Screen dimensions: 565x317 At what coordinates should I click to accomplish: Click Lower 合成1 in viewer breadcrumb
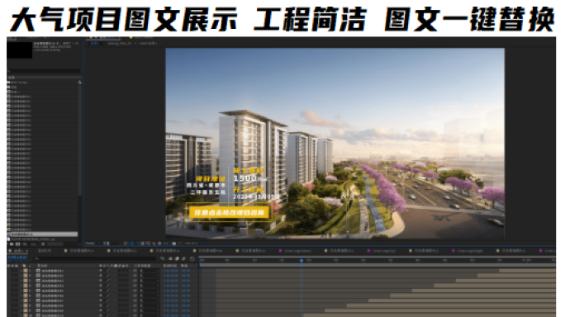point(148,43)
